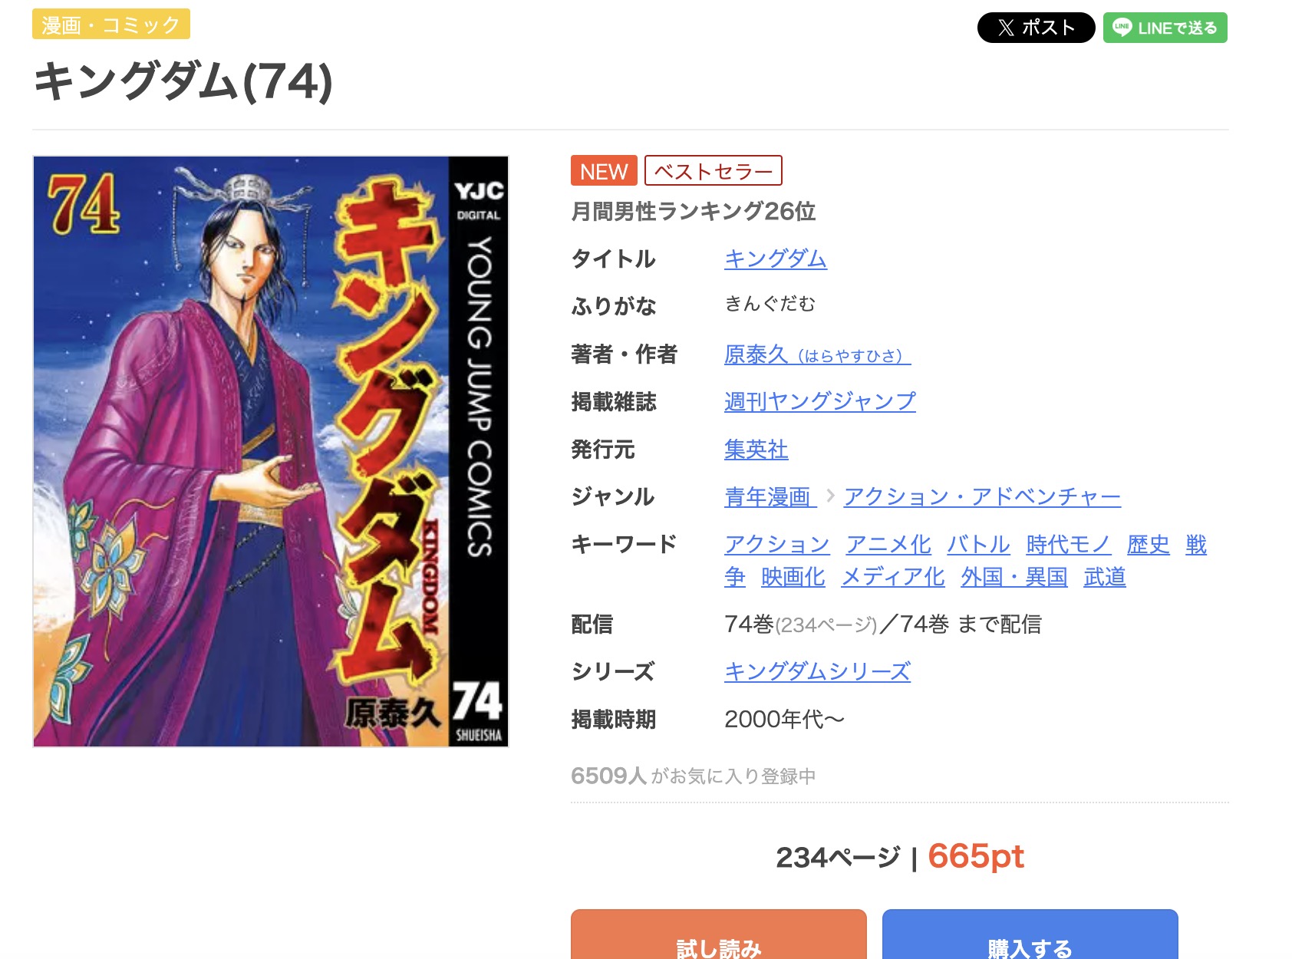This screenshot has height=959, width=1292.
Task: Open the キングダム title link
Action: [x=776, y=259]
